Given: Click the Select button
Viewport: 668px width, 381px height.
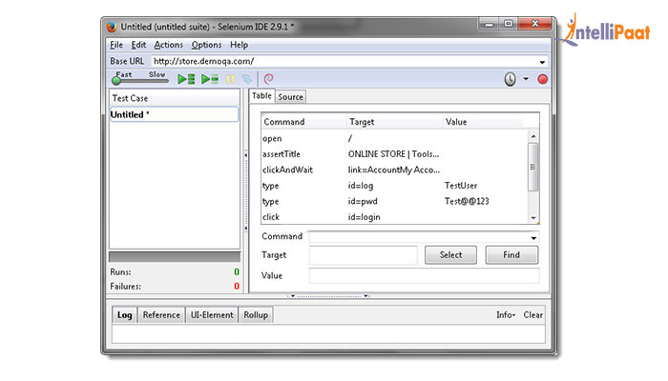Looking at the screenshot, I should tap(450, 254).
